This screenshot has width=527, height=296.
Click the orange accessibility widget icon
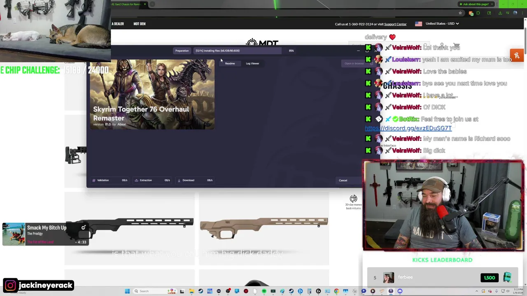517,55
